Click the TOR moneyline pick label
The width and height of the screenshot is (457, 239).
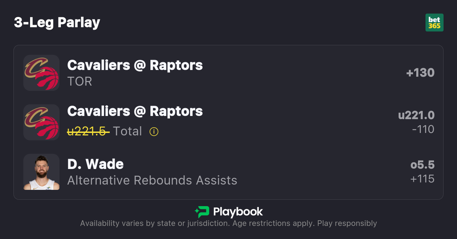[80, 81]
